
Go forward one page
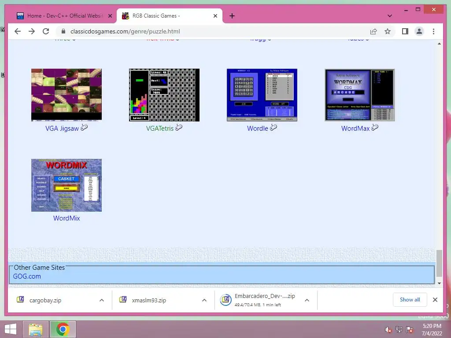coord(32,31)
